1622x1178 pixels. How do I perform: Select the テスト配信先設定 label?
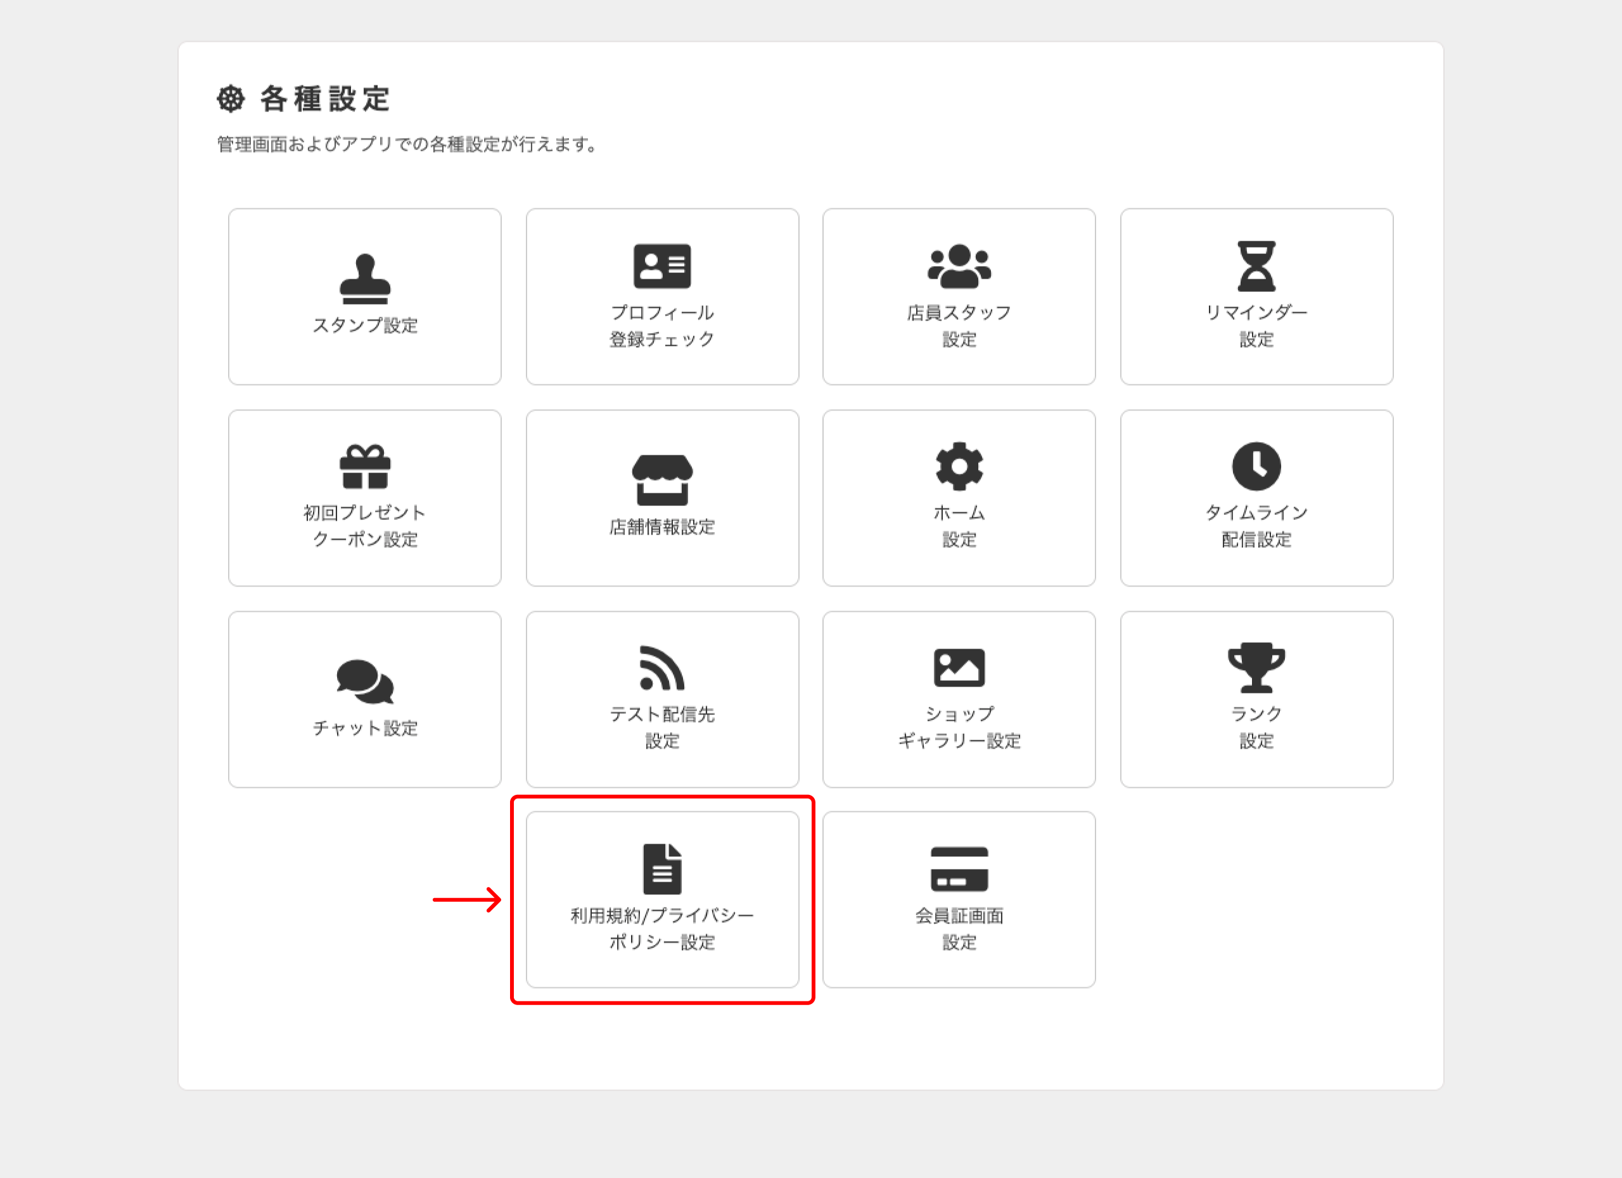(662, 728)
